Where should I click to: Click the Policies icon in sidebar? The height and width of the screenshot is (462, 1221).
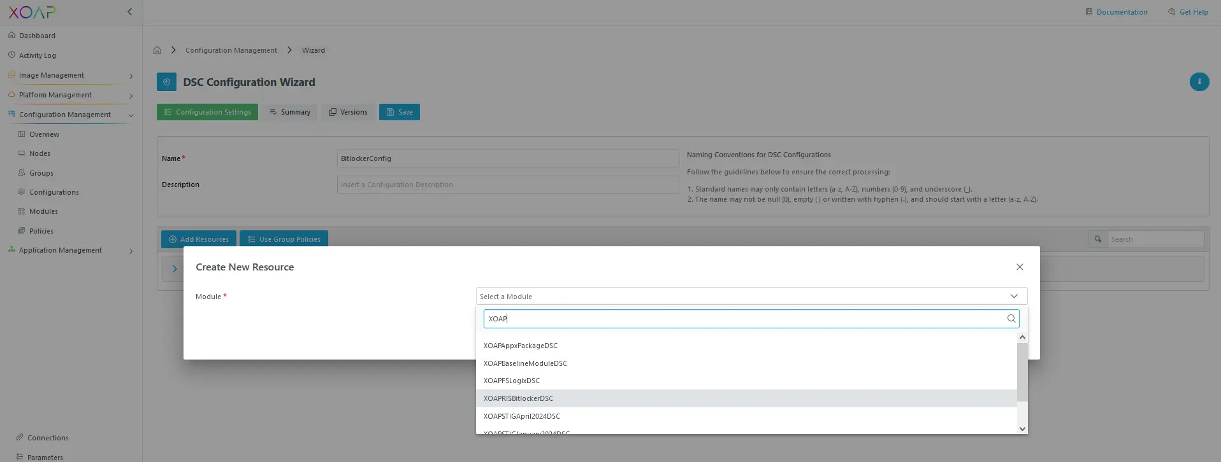click(22, 231)
